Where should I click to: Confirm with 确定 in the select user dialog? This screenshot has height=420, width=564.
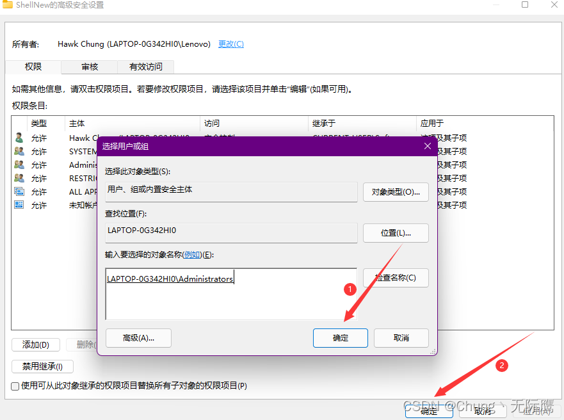click(x=341, y=338)
